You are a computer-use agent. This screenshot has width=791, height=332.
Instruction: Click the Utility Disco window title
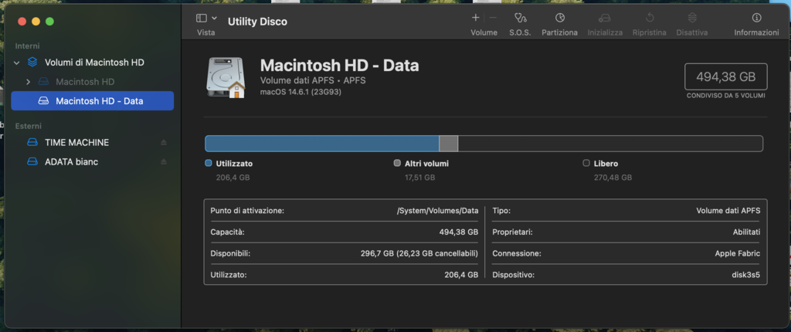point(257,22)
